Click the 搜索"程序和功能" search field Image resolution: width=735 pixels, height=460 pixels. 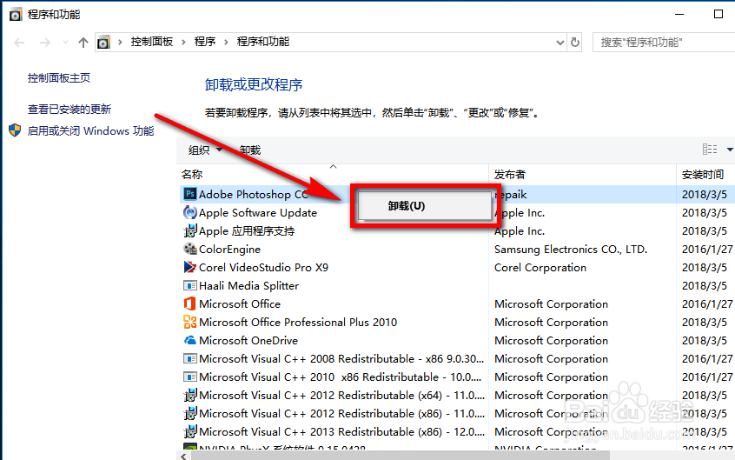664,43
